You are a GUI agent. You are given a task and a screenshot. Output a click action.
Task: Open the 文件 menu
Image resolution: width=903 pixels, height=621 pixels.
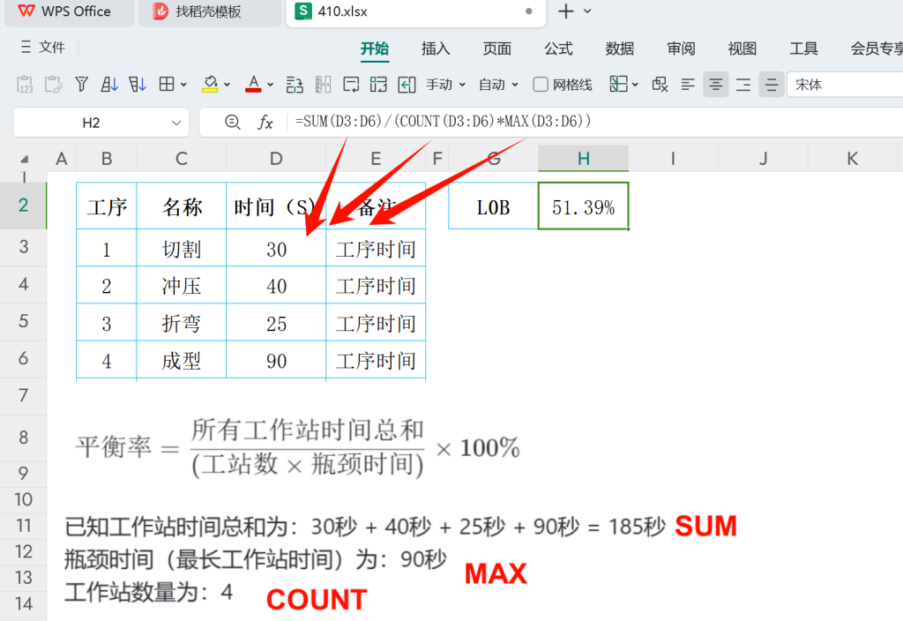42,48
